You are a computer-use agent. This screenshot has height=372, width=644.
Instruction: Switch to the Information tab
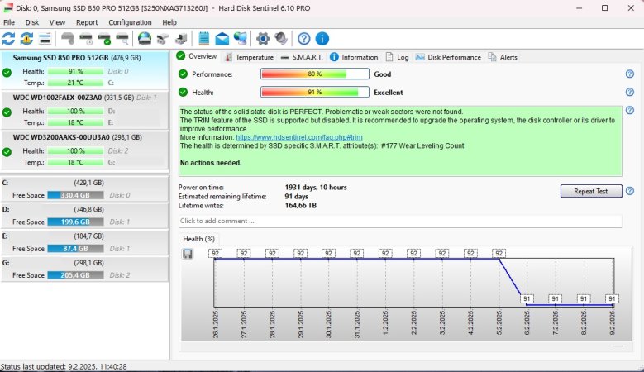pyautogui.click(x=354, y=57)
